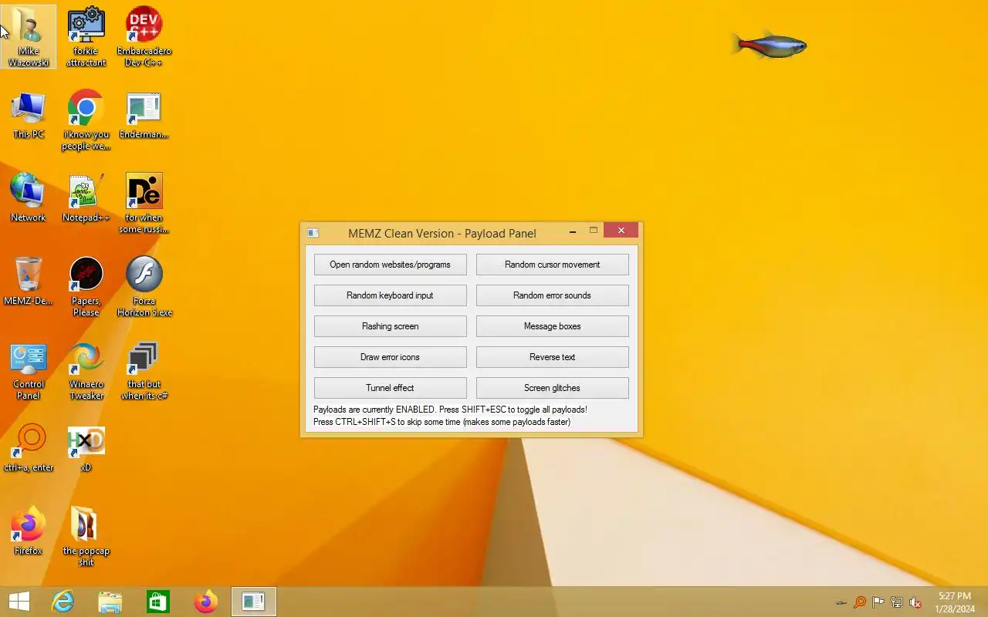
Task: Toggle the 'Tunnel effect' payload
Action: [x=390, y=388]
